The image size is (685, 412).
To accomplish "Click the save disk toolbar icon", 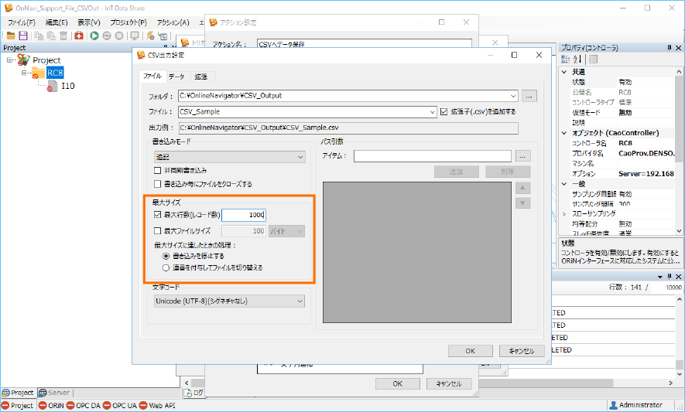I will point(23,36).
